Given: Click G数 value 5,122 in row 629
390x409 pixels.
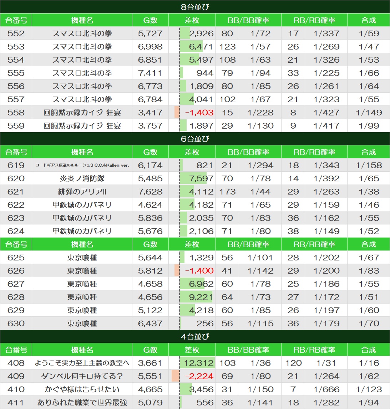Looking at the screenshot, I should click(x=150, y=310).
